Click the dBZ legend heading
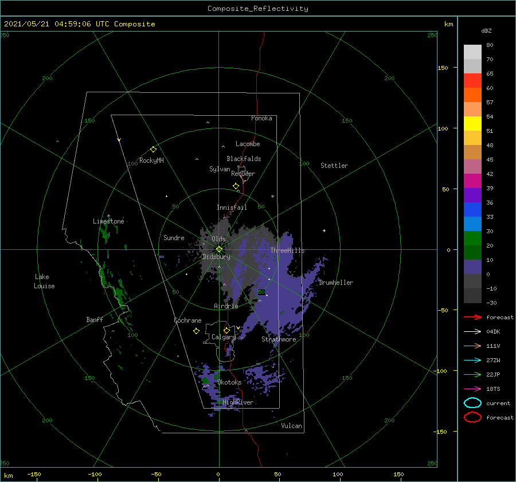516x482 pixels. [x=486, y=31]
